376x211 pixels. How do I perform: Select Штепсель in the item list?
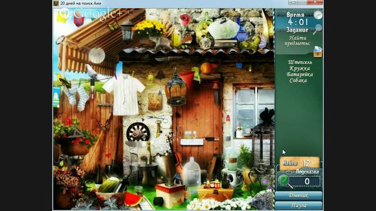coord(300,63)
